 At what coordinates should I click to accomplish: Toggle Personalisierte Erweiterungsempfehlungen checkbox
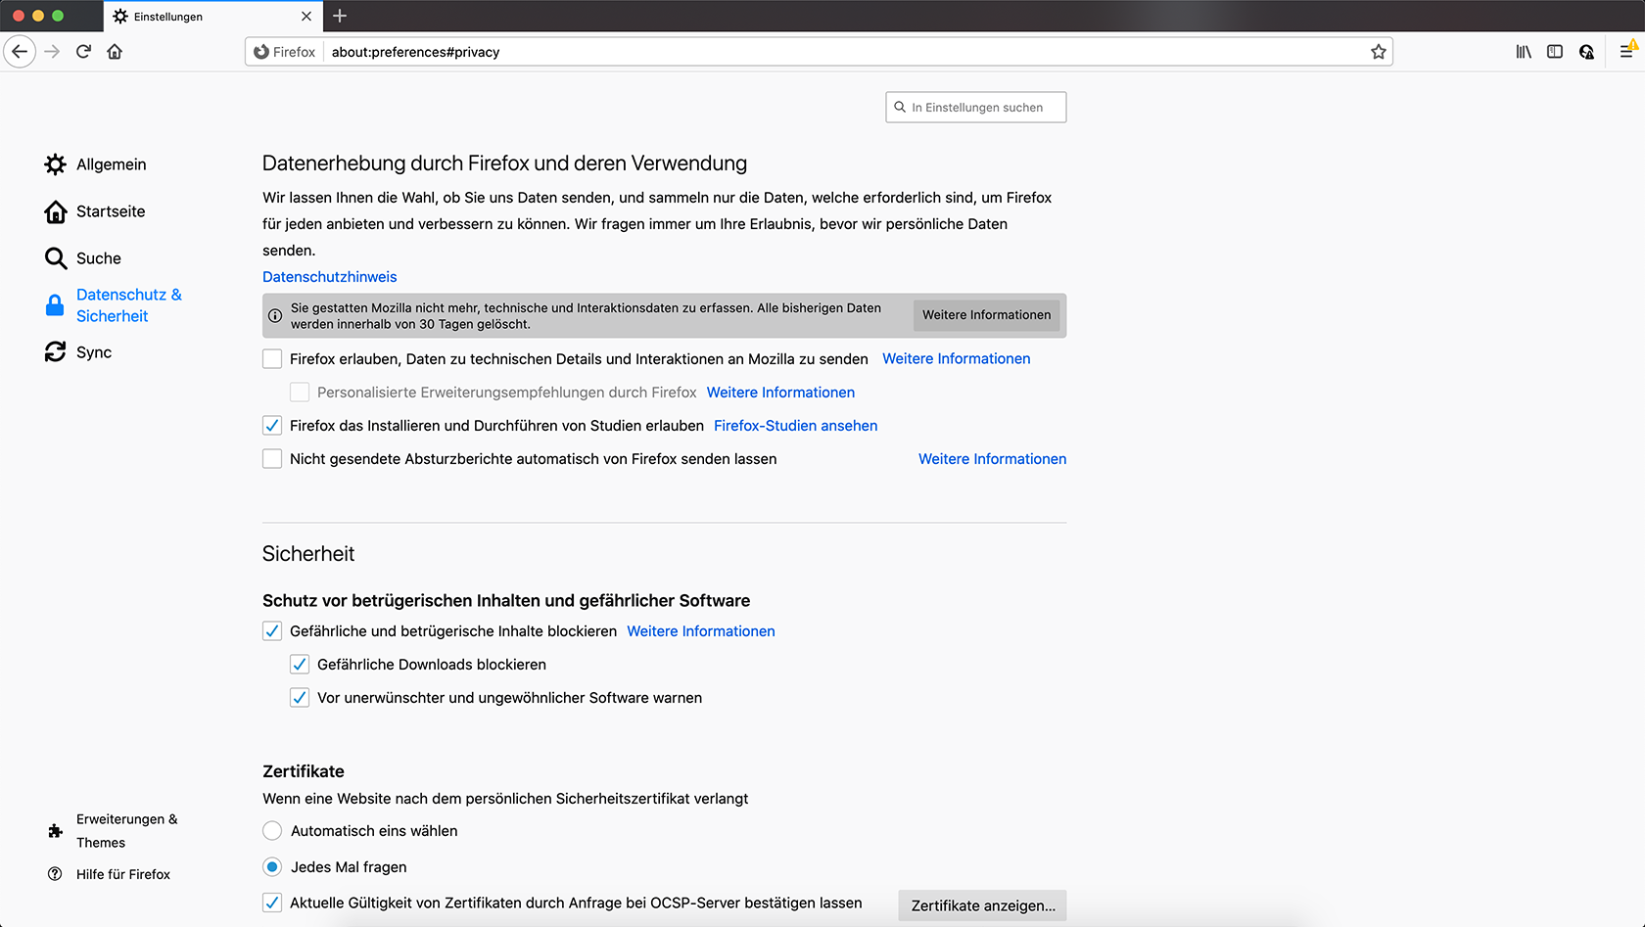coord(300,393)
